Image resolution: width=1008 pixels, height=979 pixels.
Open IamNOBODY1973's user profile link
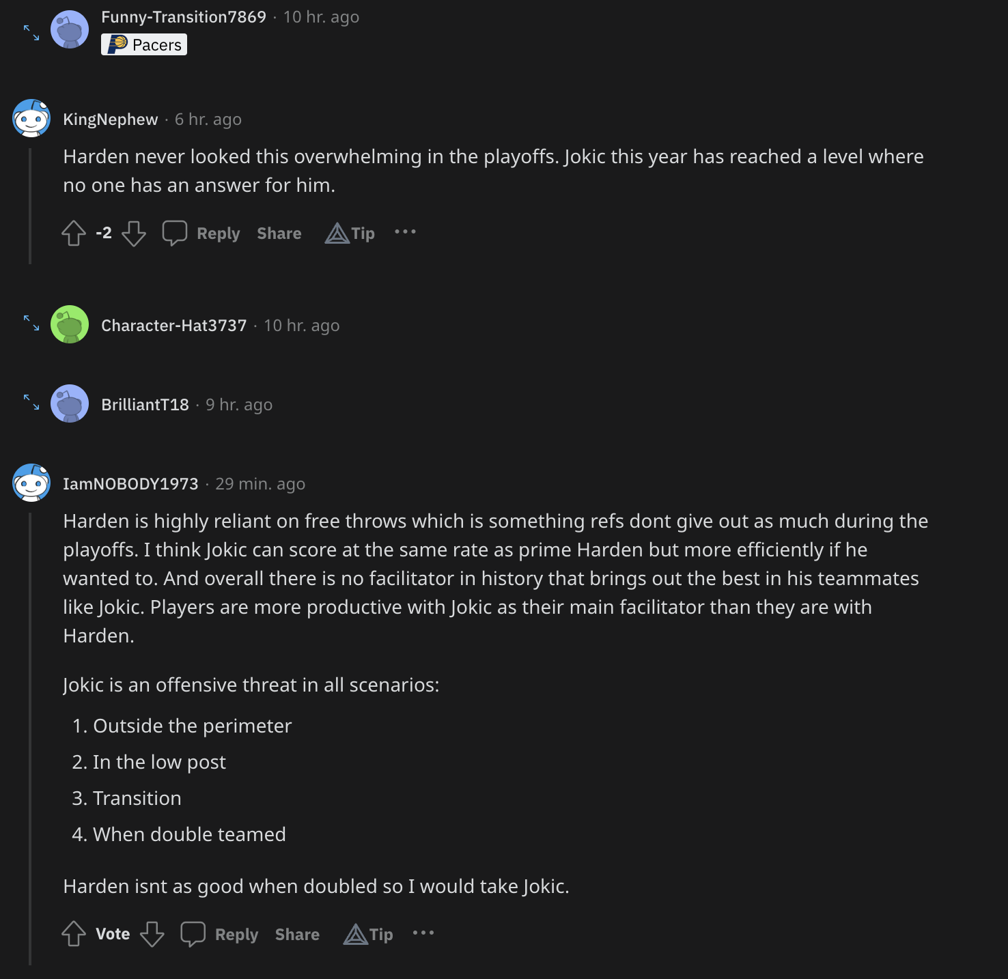[130, 484]
